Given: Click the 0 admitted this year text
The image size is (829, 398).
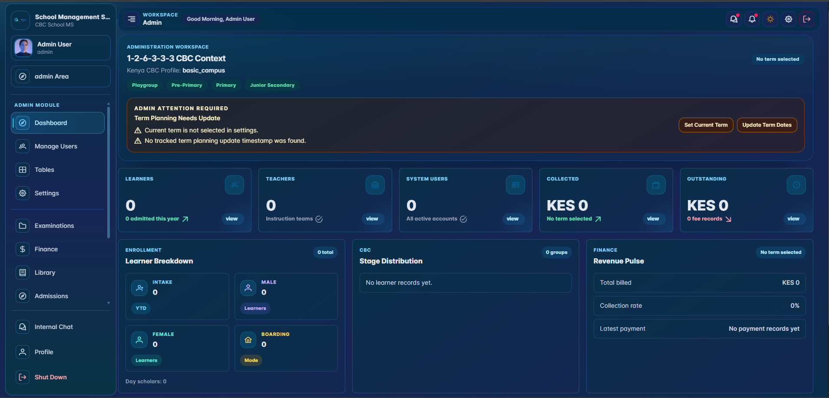Looking at the screenshot, I should pos(152,219).
